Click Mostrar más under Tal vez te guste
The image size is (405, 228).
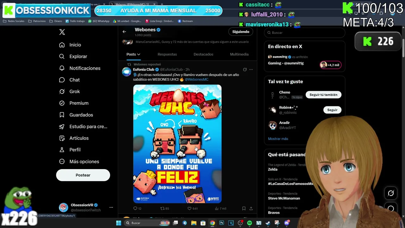point(278,139)
